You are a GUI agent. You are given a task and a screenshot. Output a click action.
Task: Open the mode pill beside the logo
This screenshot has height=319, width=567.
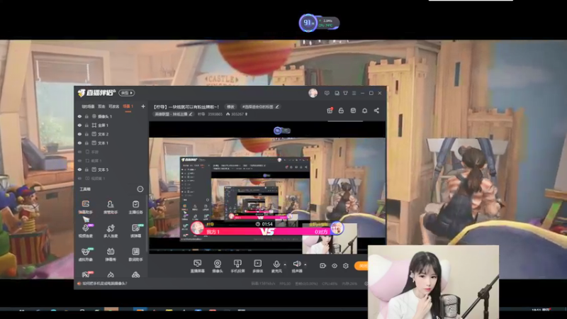[x=127, y=93]
